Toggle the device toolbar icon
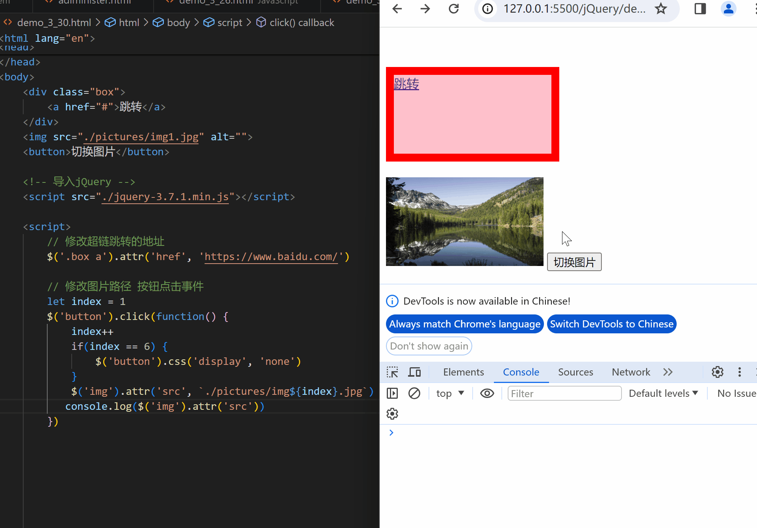 click(x=414, y=372)
